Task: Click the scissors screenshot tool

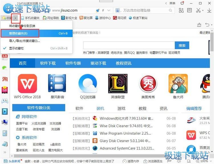Action: (x=198, y=10)
